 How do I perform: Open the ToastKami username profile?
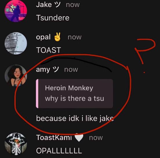click(x=54, y=137)
